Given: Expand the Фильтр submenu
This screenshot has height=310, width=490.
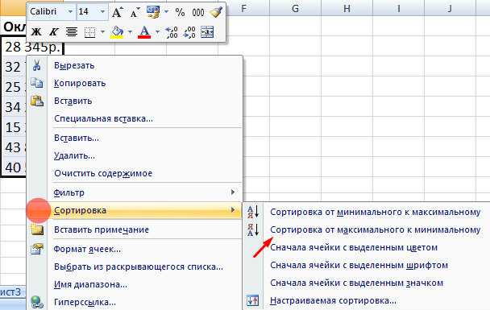Looking at the screenshot, I should pos(135,192).
